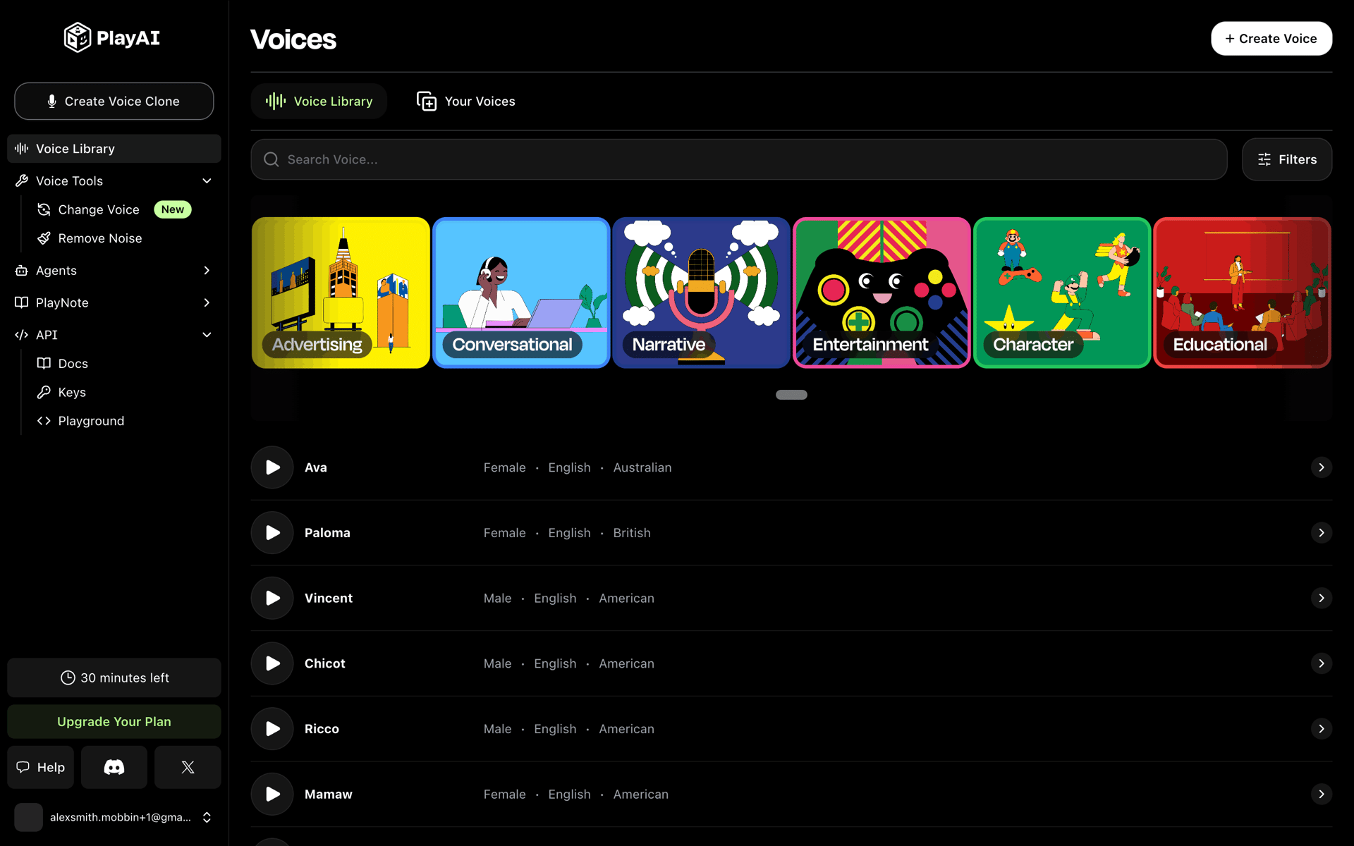This screenshot has width=1354, height=846.
Task: Select the Entertainment category card
Action: (x=882, y=293)
